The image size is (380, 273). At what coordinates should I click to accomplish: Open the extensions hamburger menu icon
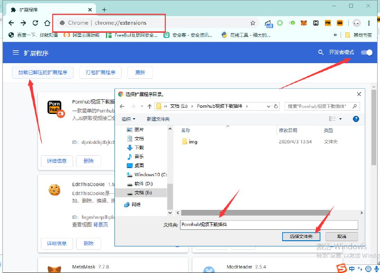pyautogui.click(x=16, y=53)
